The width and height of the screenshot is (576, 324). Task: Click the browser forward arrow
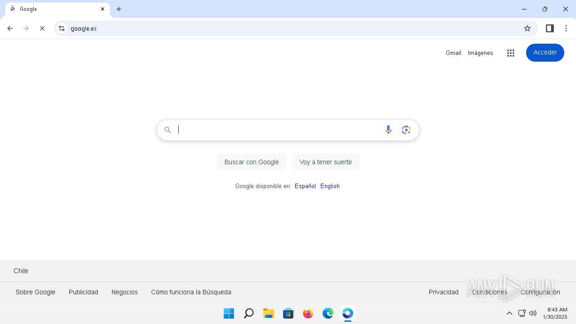pyautogui.click(x=26, y=28)
